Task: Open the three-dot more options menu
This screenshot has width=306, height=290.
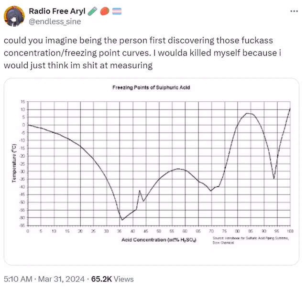Action: (x=294, y=11)
